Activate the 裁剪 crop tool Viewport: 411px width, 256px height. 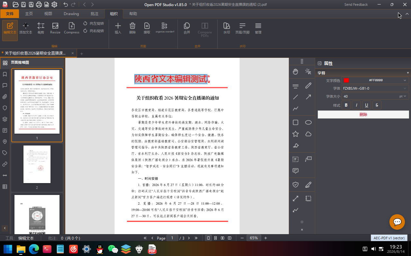point(41,28)
